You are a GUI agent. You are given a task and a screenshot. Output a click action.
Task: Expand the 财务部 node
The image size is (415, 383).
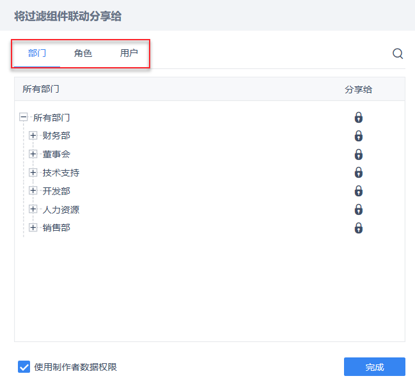point(33,136)
